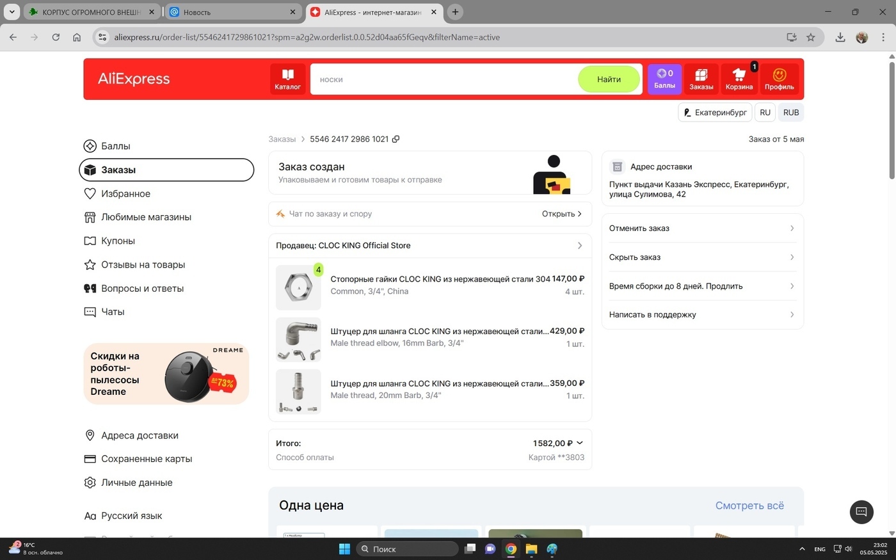Open the Windows Start button
The height and width of the screenshot is (560, 896).
coord(344,548)
